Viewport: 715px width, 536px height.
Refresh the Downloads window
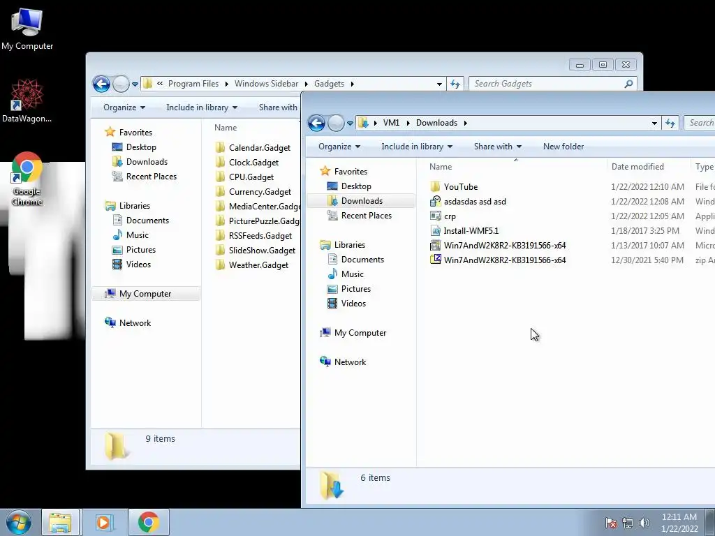(x=670, y=123)
